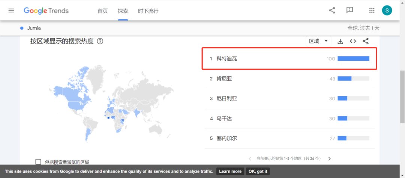This screenshot has height=178, width=405.
Task: Accept cookies with OK, got it
Action: pos(258,171)
